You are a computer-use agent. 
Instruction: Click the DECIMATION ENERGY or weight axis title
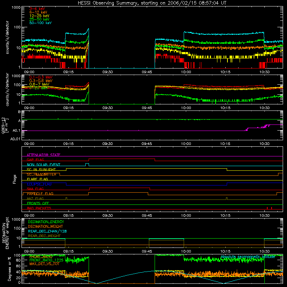coord(5,233)
